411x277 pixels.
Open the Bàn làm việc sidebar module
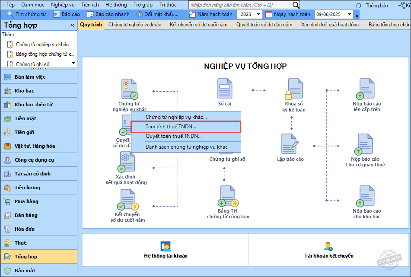(x=39, y=77)
